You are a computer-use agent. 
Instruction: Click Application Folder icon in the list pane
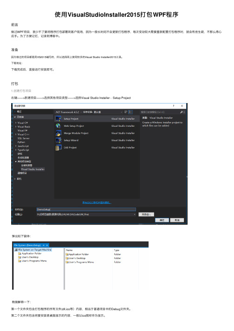67,254
